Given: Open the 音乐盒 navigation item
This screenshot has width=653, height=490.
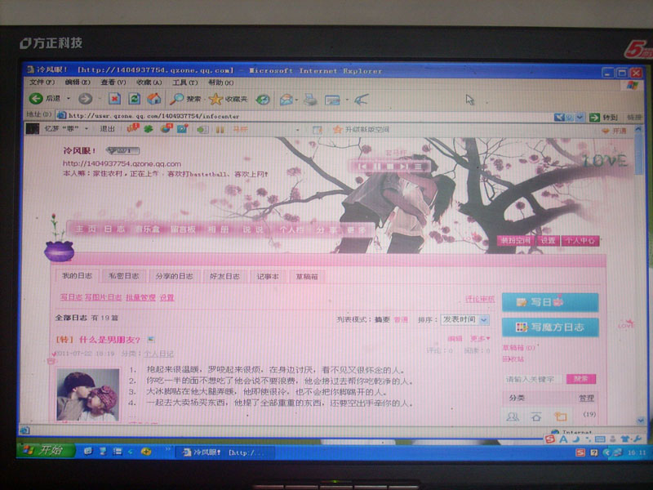Looking at the screenshot, I should coord(148,229).
